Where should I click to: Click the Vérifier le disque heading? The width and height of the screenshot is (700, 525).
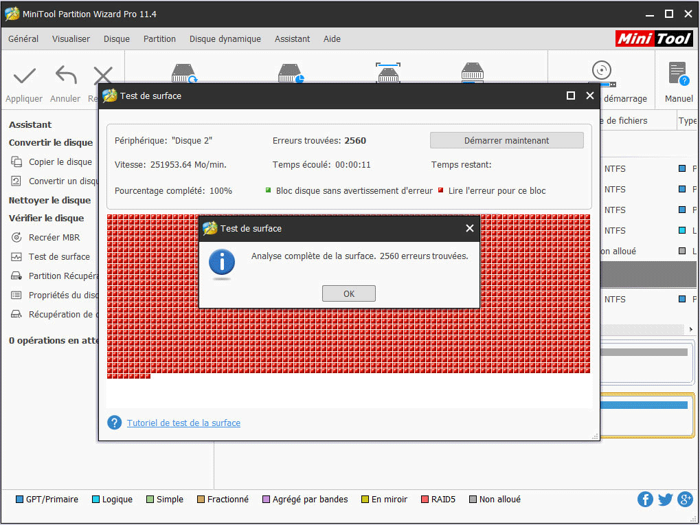click(x=47, y=218)
